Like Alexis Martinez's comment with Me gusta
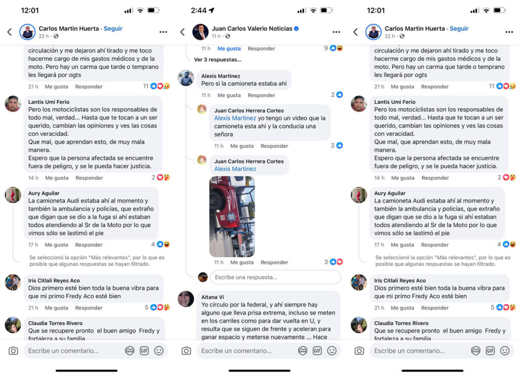The height and width of the screenshot is (375, 519). (x=229, y=95)
